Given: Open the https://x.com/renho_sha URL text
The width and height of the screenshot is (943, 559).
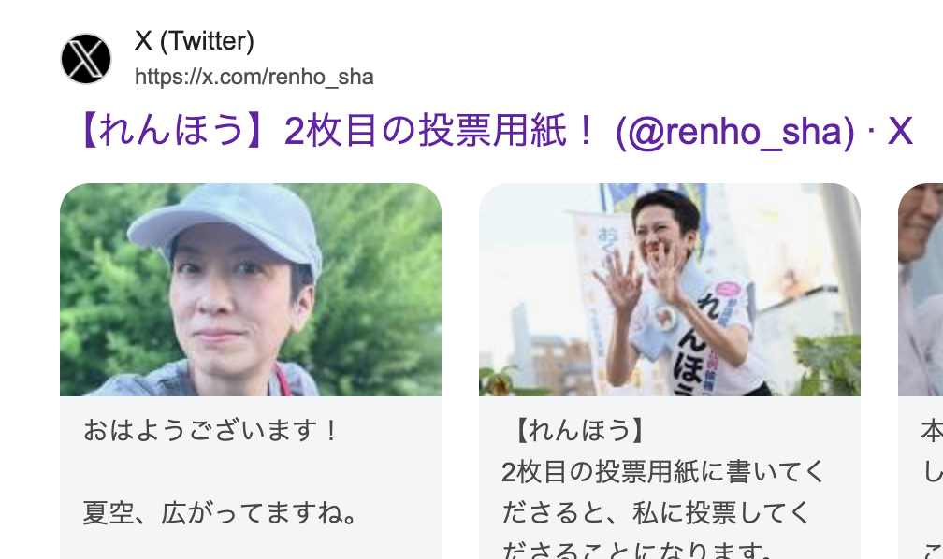Looking at the screenshot, I should coord(254,77).
